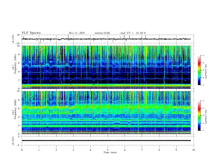
Task: Click the '8' kHz tick of ch.1 spectrogram
Action: click(19, 54)
